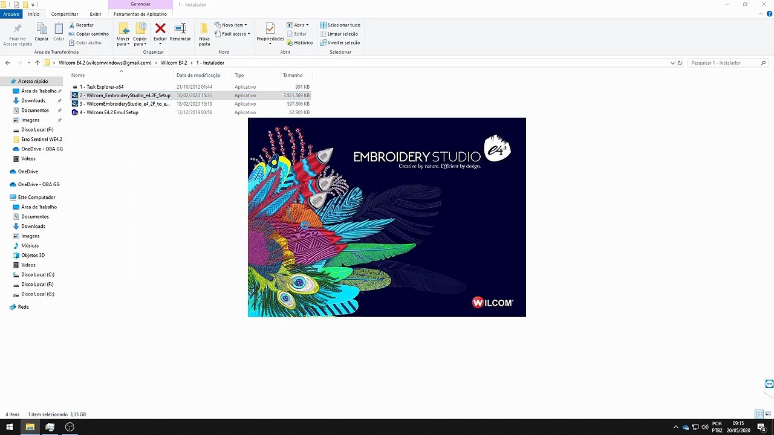Open the help question mark icon
The height and width of the screenshot is (435, 774).
(769, 14)
